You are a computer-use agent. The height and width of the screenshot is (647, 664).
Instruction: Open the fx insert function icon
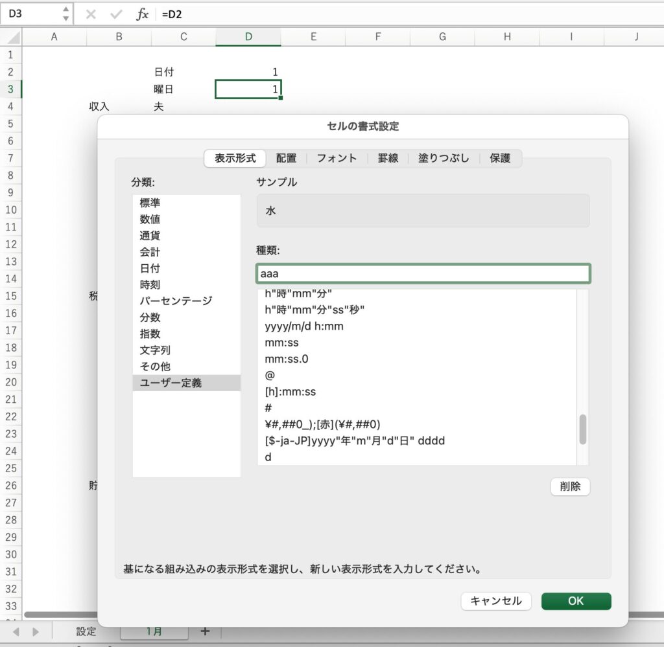coord(142,14)
